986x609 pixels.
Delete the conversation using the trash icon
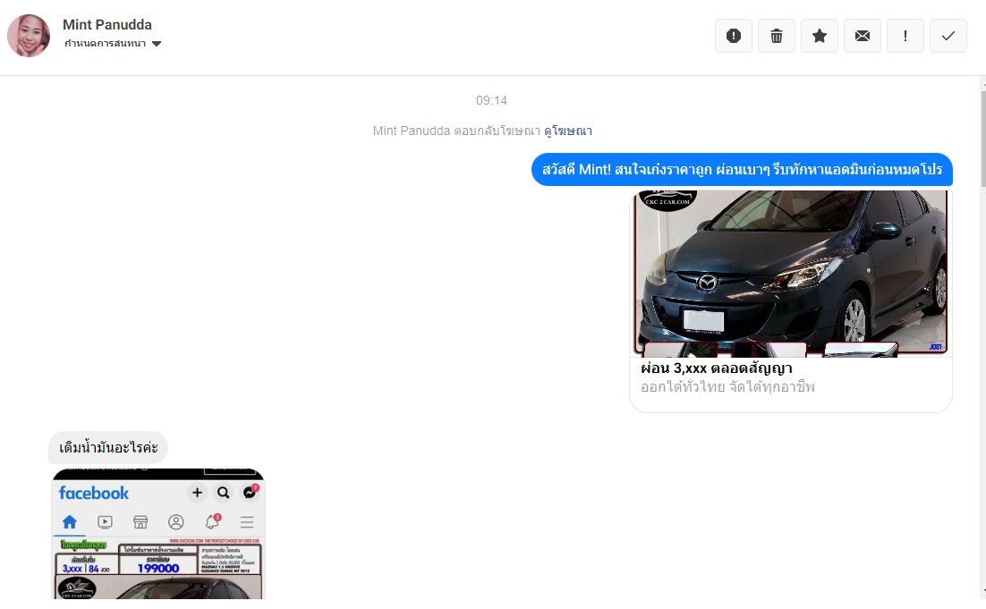[x=776, y=36]
